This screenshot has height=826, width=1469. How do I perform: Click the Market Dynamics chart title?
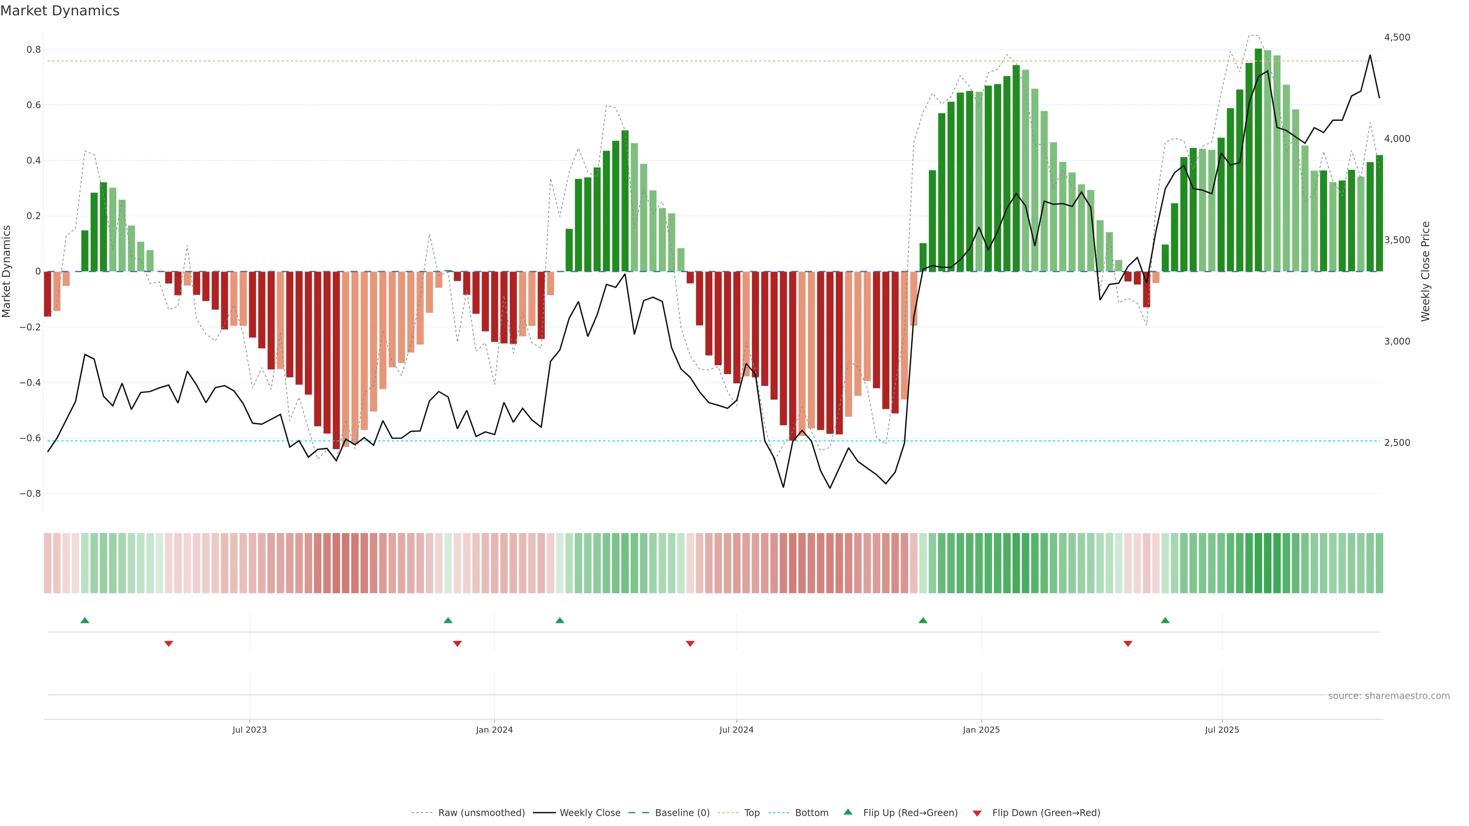(x=60, y=11)
